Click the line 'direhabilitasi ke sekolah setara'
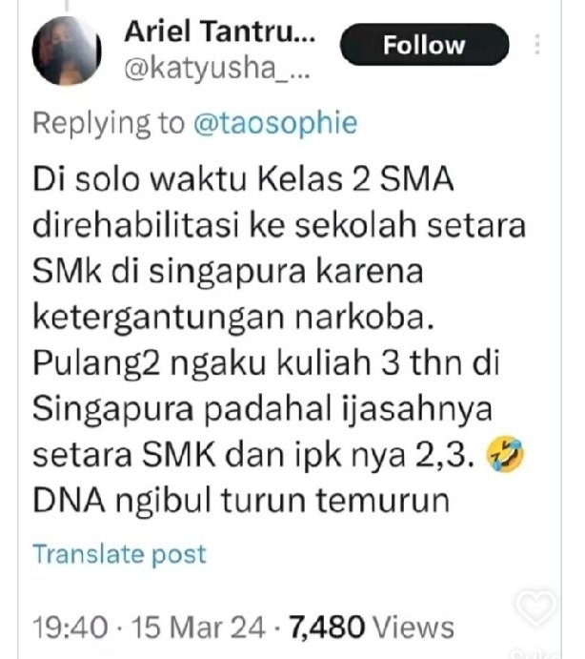585x659 pixels. tap(279, 225)
